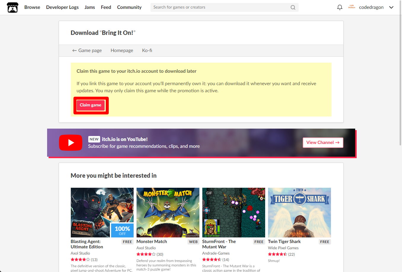Click the search magnifier icon

tap(293, 7)
